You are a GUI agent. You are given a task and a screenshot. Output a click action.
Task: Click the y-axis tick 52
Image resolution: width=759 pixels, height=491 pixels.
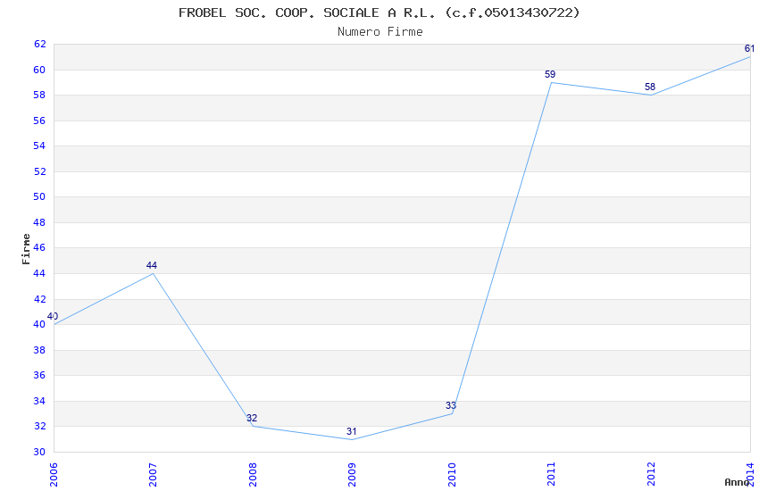(x=39, y=171)
